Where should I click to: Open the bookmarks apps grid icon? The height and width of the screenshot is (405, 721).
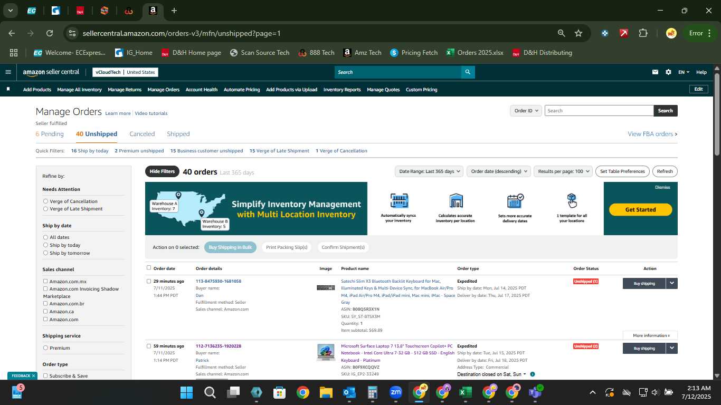(x=14, y=53)
